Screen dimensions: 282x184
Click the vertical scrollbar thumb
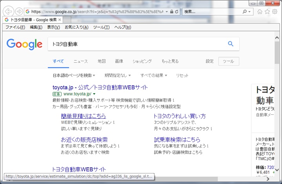tap(277, 52)
